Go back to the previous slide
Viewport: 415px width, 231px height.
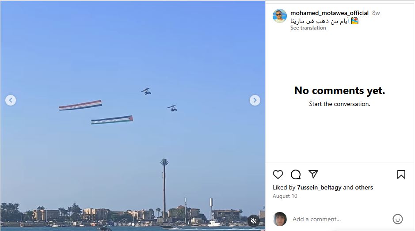tap(11, 100)
